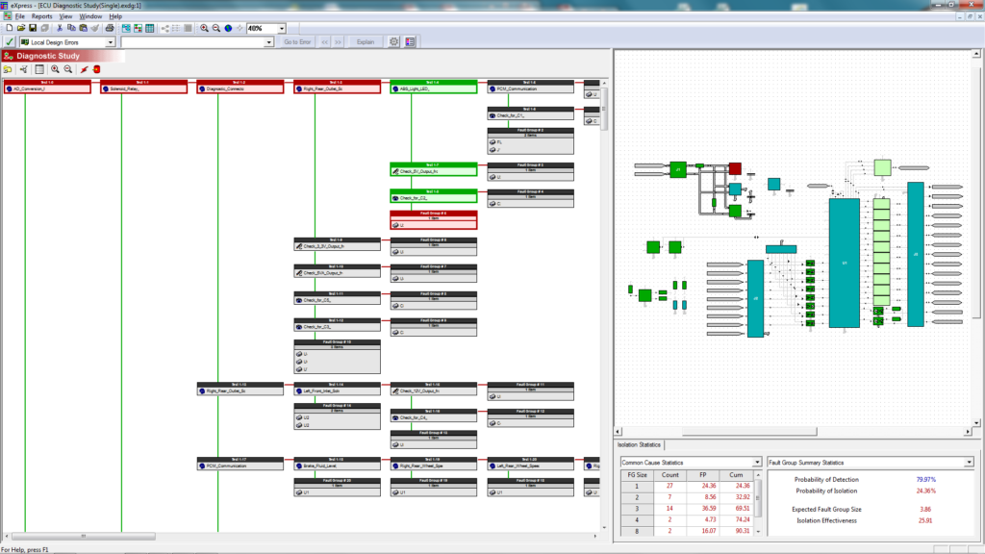Open the Reports menu
The image size is (985, 554).
[42, 16]
